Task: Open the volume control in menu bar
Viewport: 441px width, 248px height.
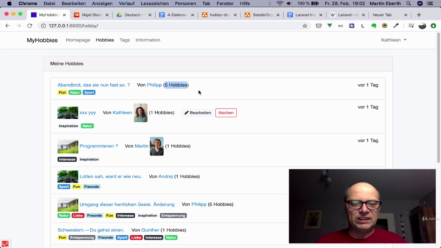Action: (x=289, y=3)
